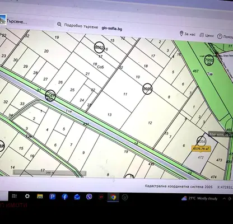Launch Viber from the taskbar

coord(89,197)
